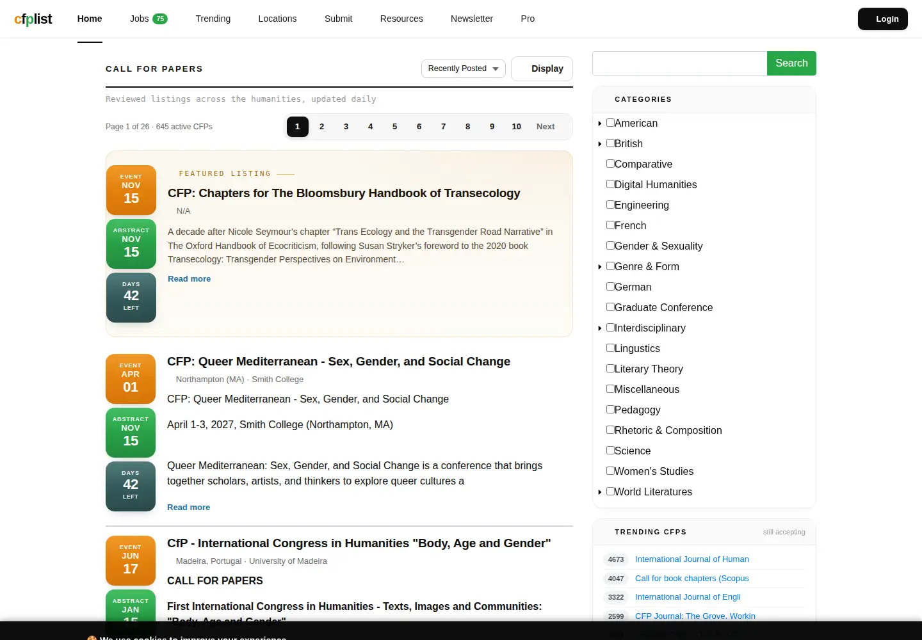Open the Newsletter page
The width and height of the screenshot is (922, 640).
pos(472,19)
